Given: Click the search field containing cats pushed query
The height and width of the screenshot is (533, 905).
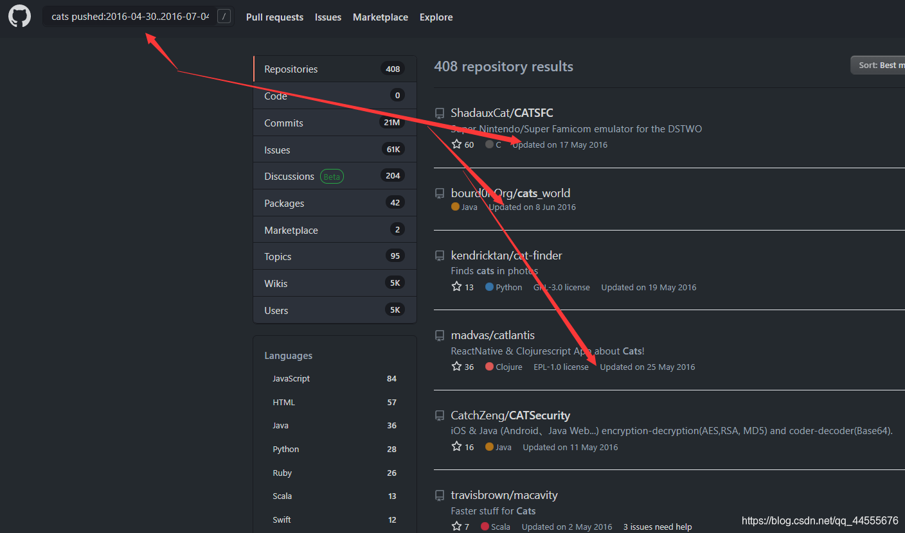Looking at the screenshot, I should (139, 17).
